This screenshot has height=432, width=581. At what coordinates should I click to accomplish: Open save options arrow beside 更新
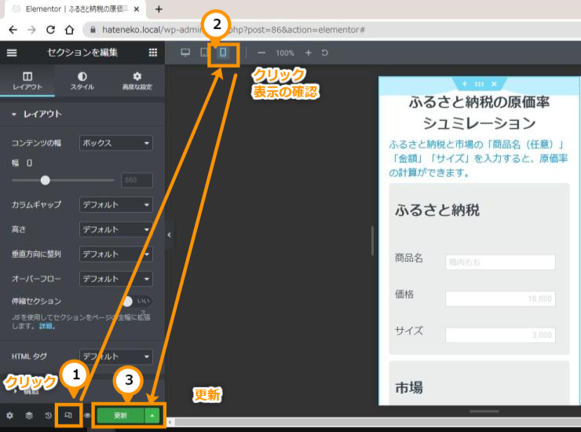click(x=152, y=416)
